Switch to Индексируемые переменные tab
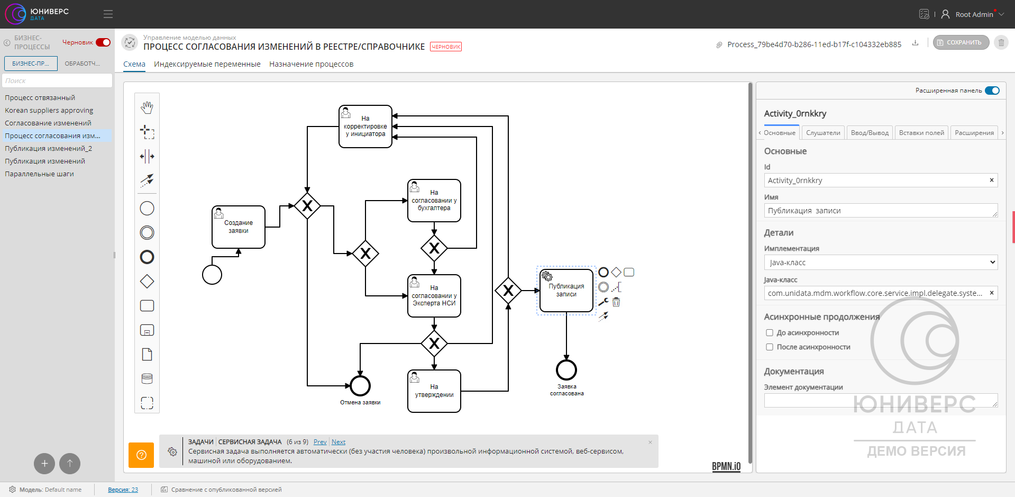 (207, 64)
